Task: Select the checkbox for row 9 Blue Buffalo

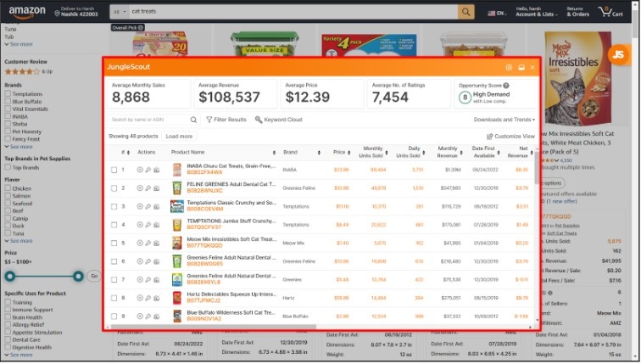Action: [x=114, y=316]
